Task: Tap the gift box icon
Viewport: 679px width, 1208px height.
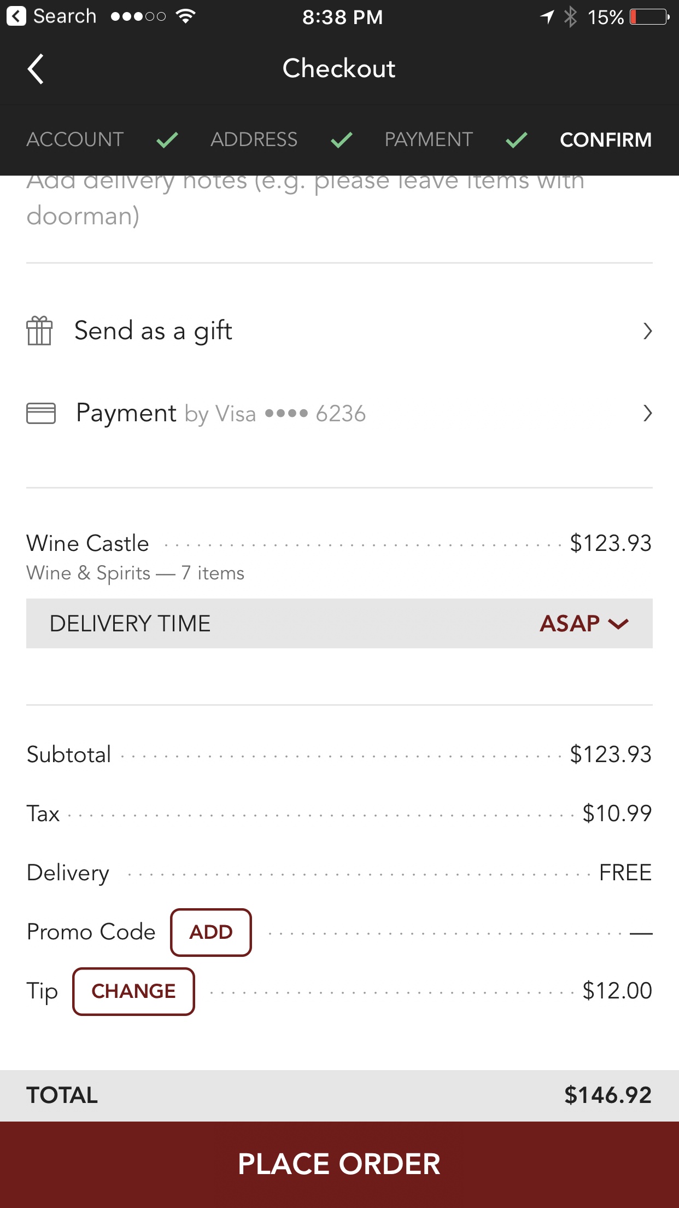Action: [x=39, y=331]
